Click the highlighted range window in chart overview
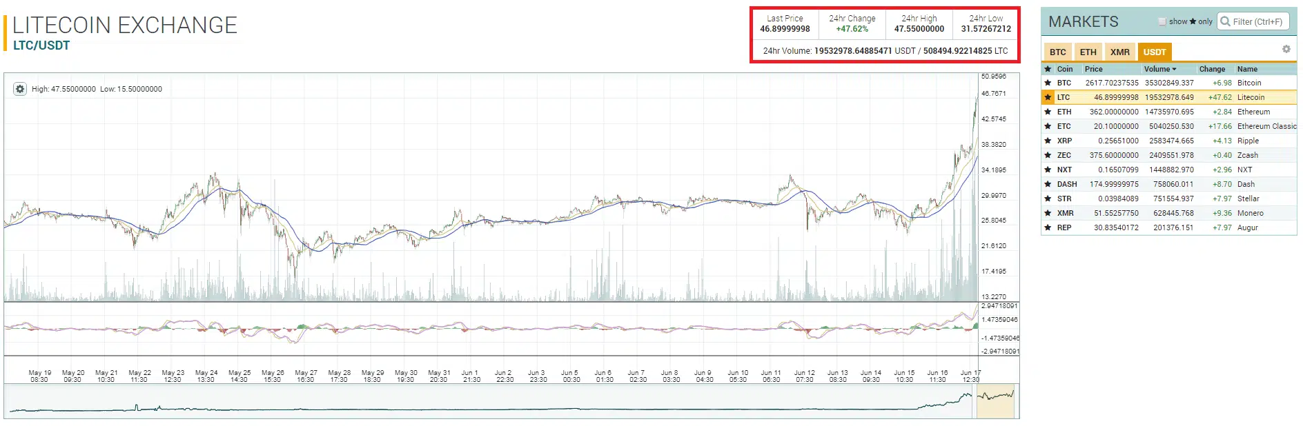This screenshot has width=1303, height=426. (996, 400)
